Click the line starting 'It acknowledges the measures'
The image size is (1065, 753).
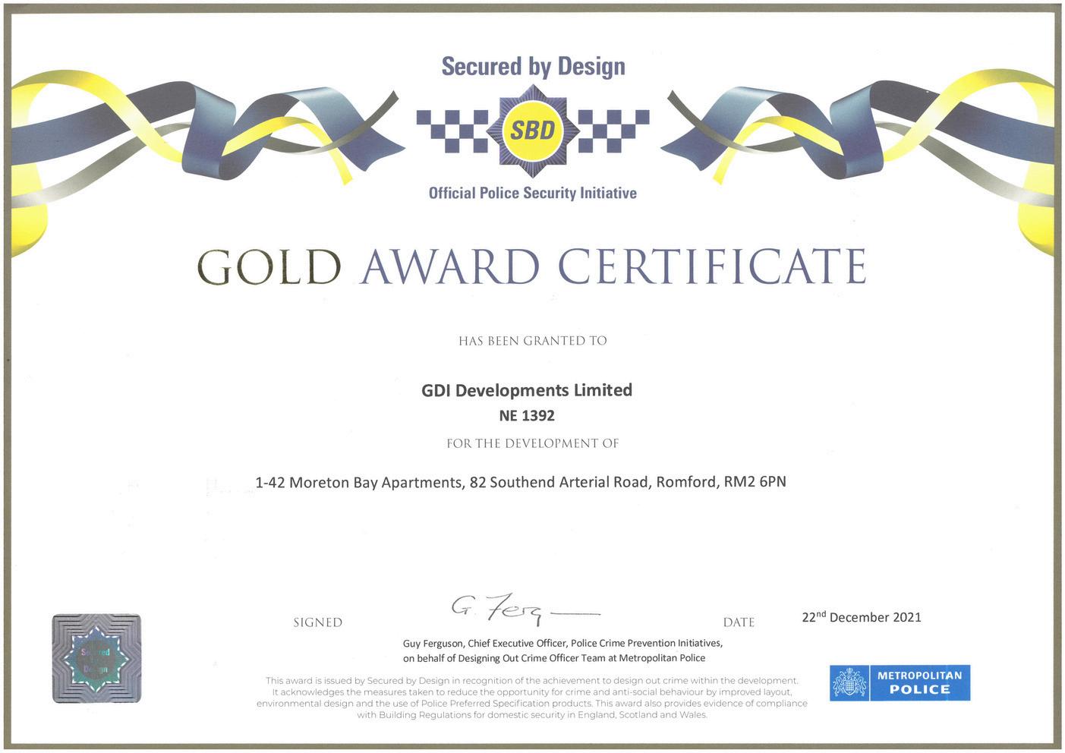pyautogui.click(x=532, y=692)
